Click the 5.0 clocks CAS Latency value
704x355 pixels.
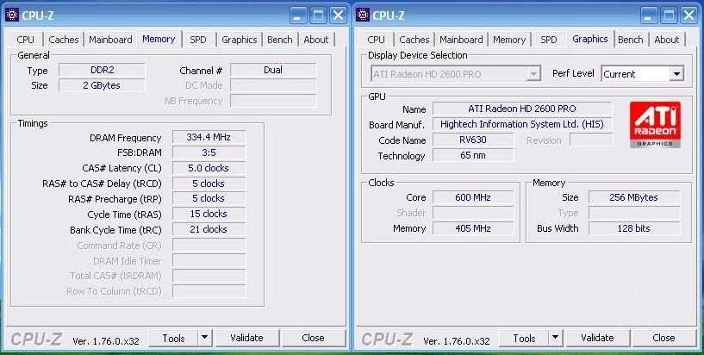pos(209,168)
